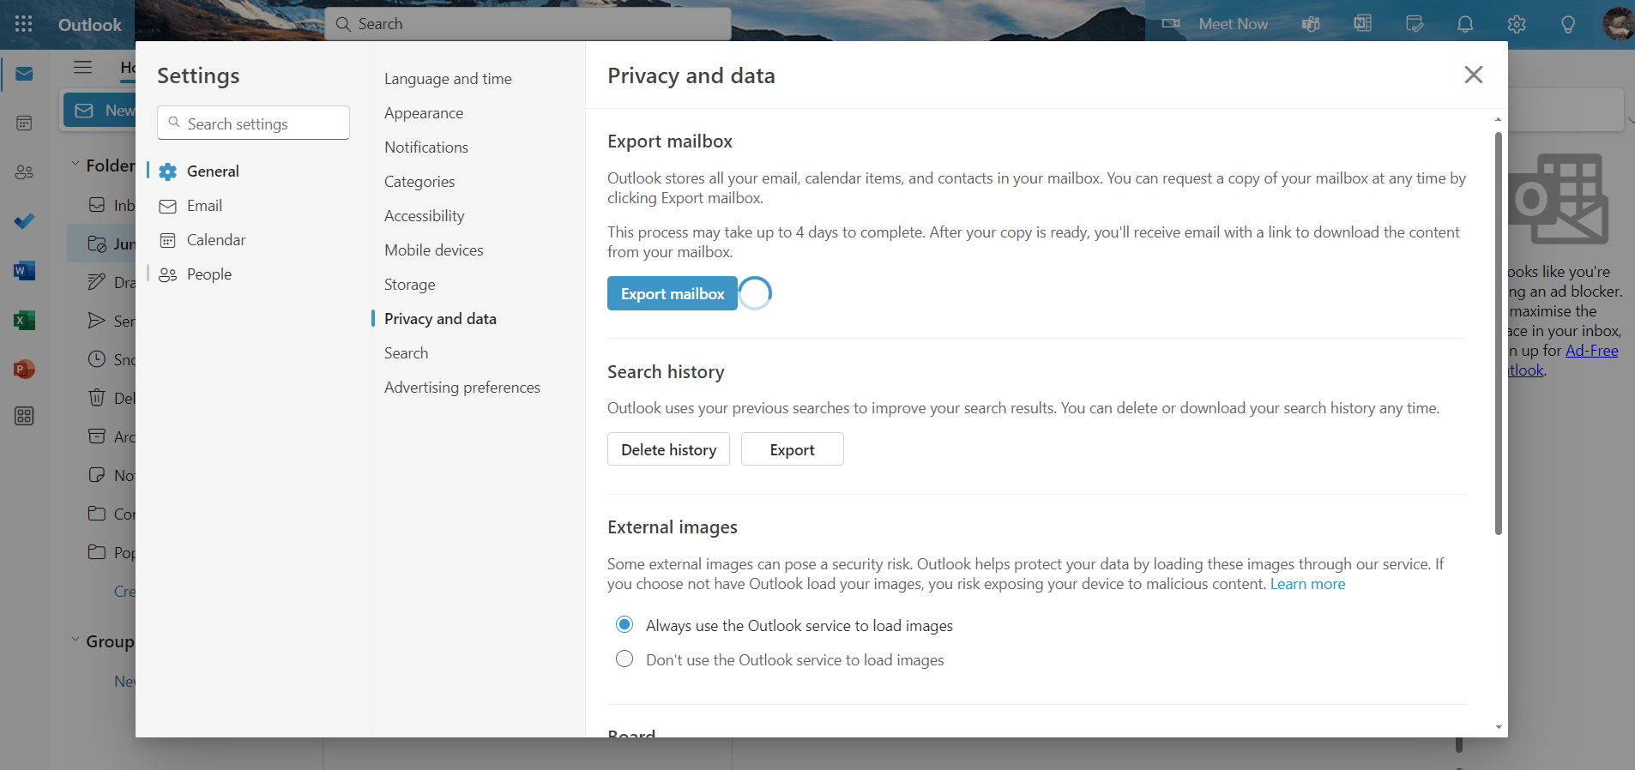Screen dimensions: 1635x770
Task: Click the Meet Now camera icon
Action: coord(1171,24)
